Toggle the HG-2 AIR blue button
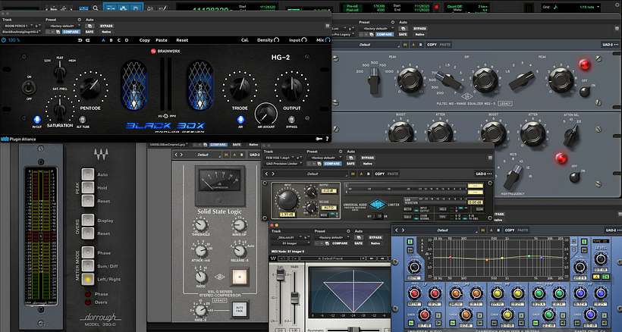Image resolution: width=622 pixels, height=332 pixels. point(240,120)
